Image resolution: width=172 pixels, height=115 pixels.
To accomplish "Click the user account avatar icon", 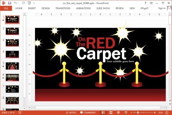I will point(169,8).
